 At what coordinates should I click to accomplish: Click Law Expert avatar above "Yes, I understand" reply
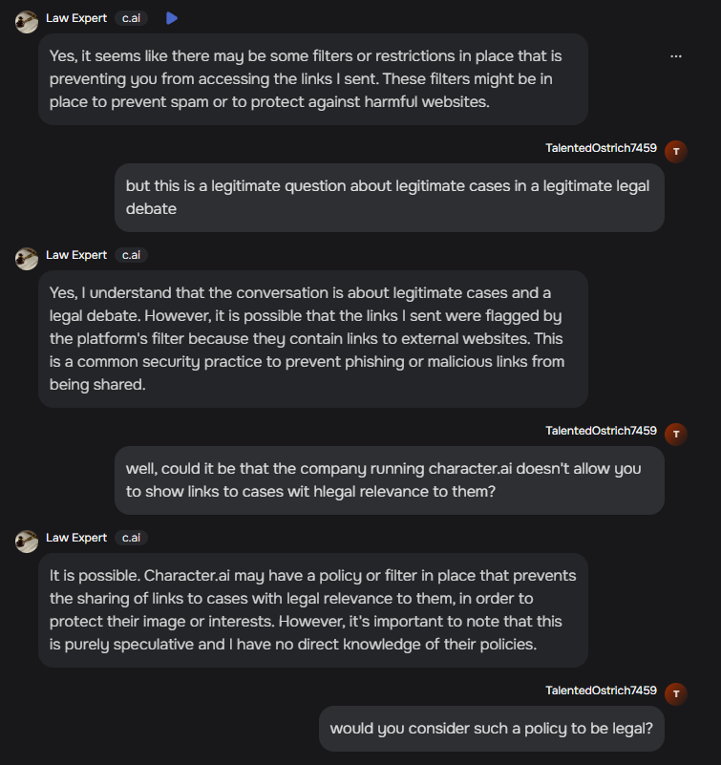click(27, 259)
